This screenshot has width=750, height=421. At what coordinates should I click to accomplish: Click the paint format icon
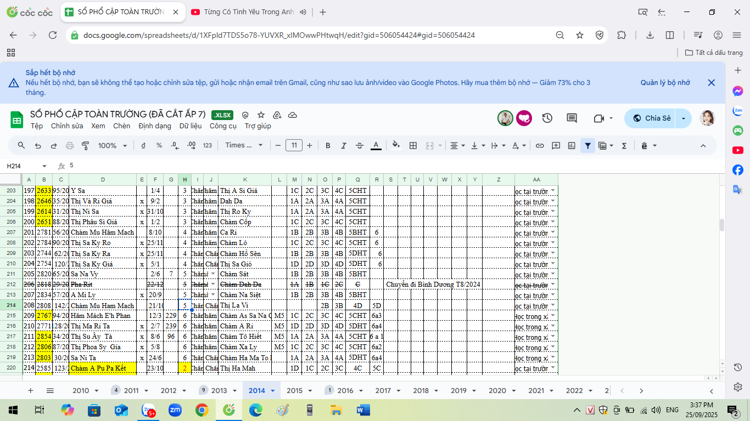85,145
